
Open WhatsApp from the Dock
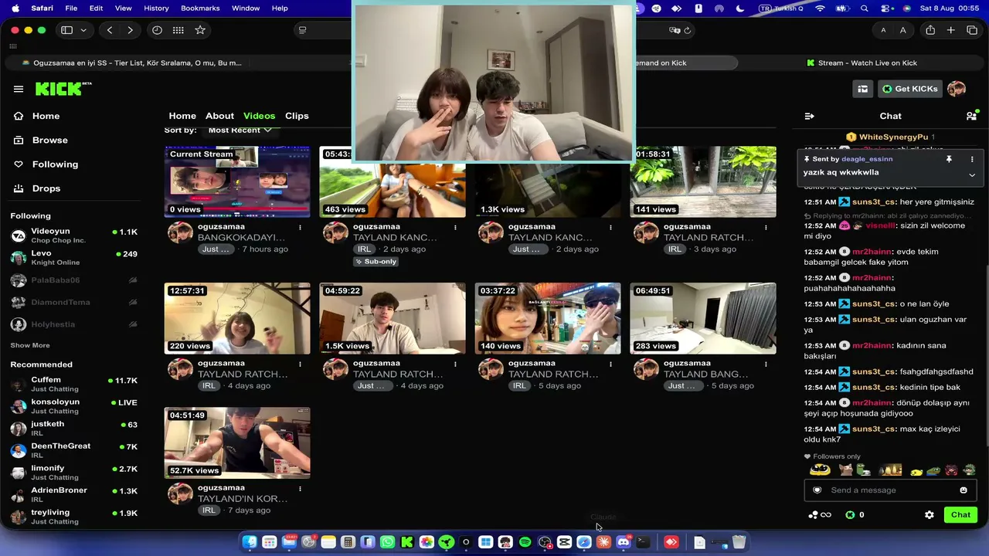click(x=387, y=542)
